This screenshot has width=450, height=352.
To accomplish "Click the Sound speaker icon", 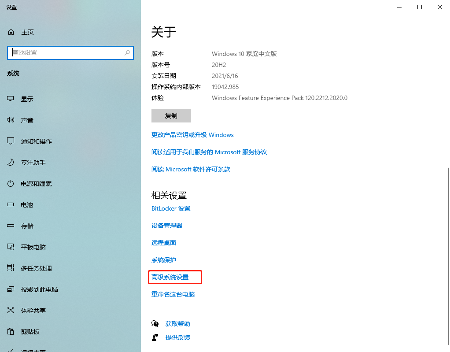I will (10, 120).
